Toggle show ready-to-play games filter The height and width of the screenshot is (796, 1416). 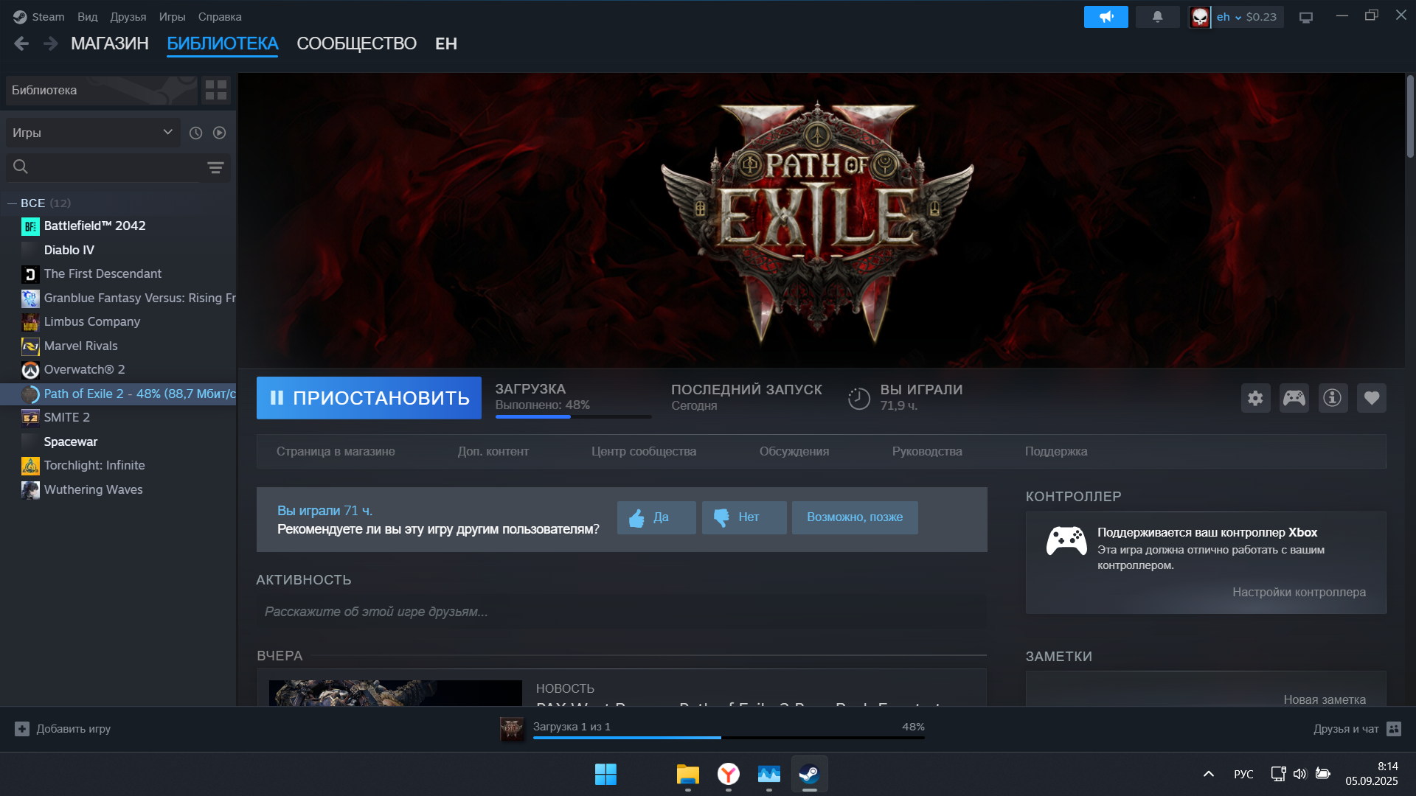[x=220, y=133]
